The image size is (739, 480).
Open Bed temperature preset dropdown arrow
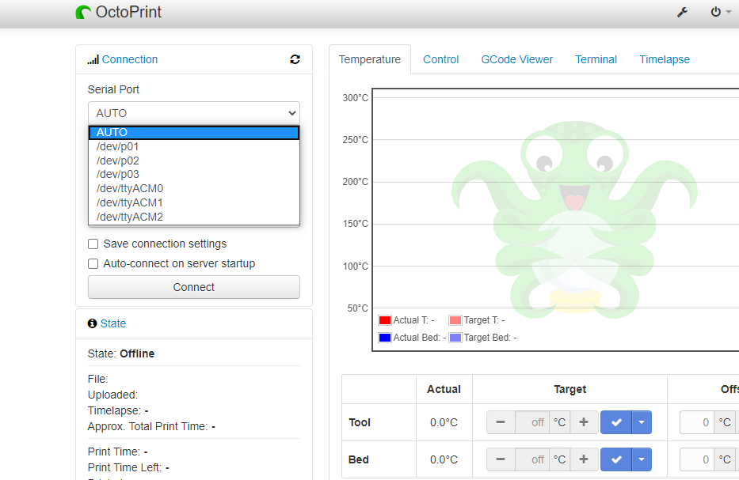click(x=642, y=459)
